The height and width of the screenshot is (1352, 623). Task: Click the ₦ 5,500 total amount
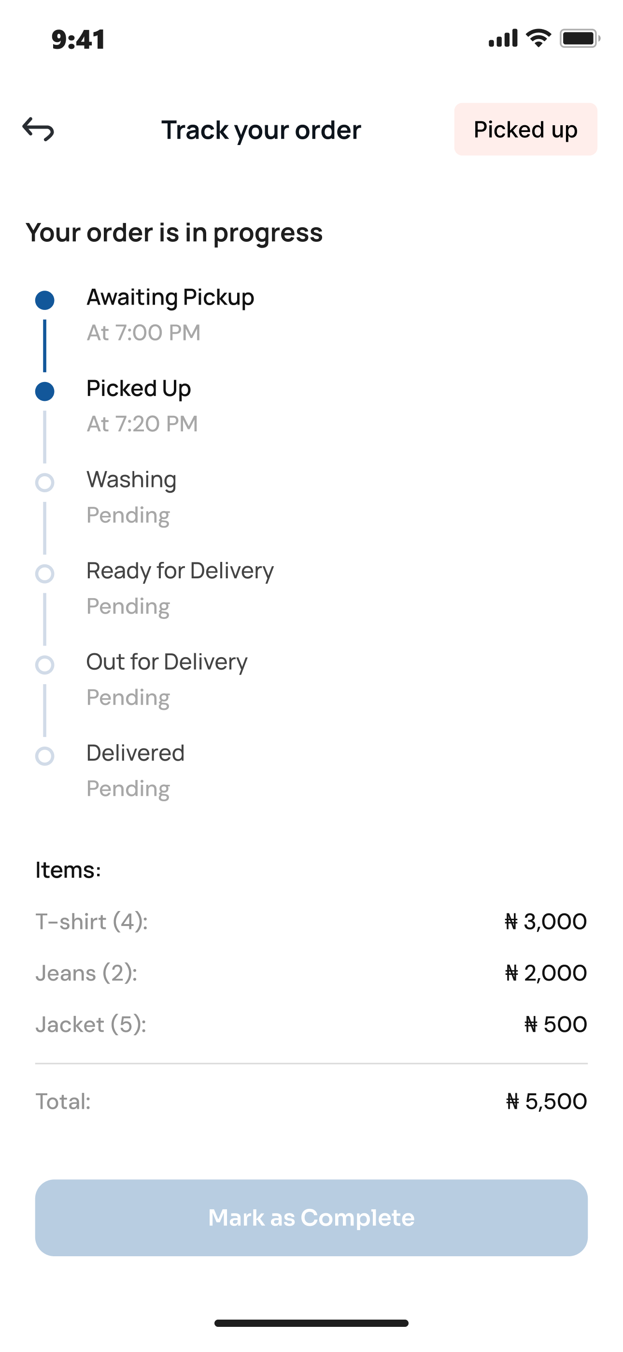(x=546, y=1101)
